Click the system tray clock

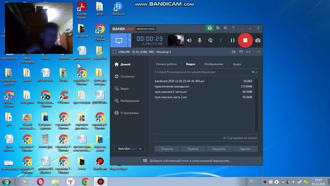pyautogui.click(x=318, y=182)
